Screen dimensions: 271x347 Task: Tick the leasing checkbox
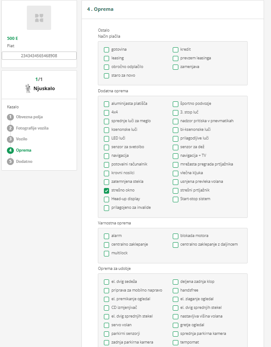click(106, 58)
